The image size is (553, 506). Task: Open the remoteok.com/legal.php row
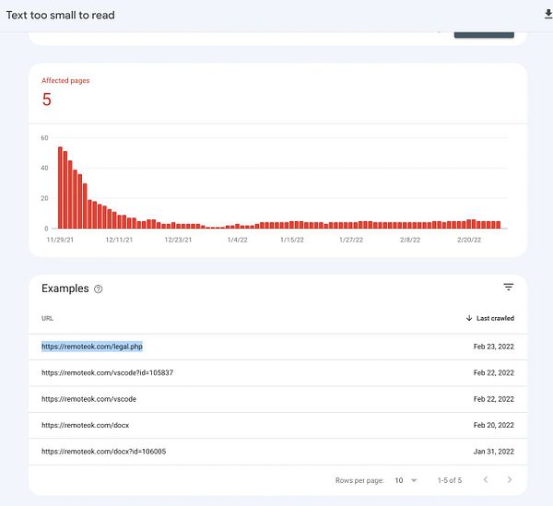(92, 347)
